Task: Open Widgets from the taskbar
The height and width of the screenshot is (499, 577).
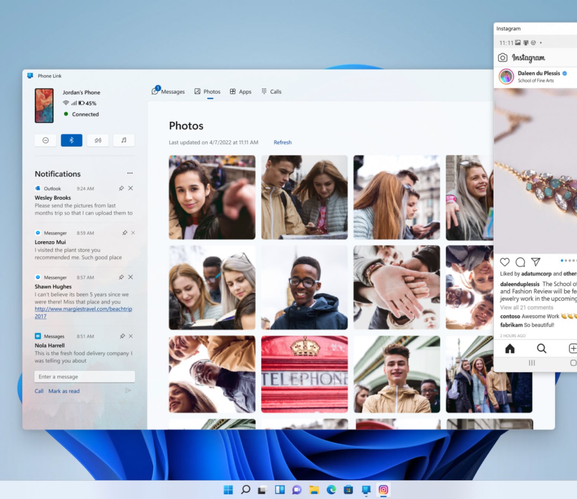Action: (280, 490)
